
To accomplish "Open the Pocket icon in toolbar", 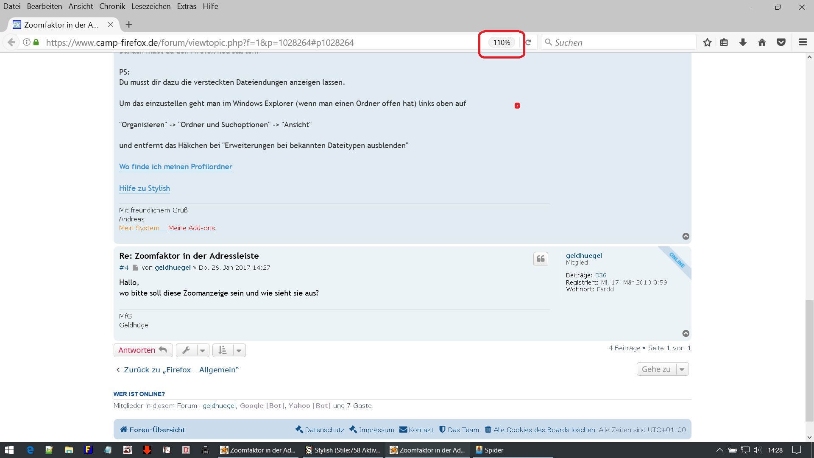I will pos(781,42).
